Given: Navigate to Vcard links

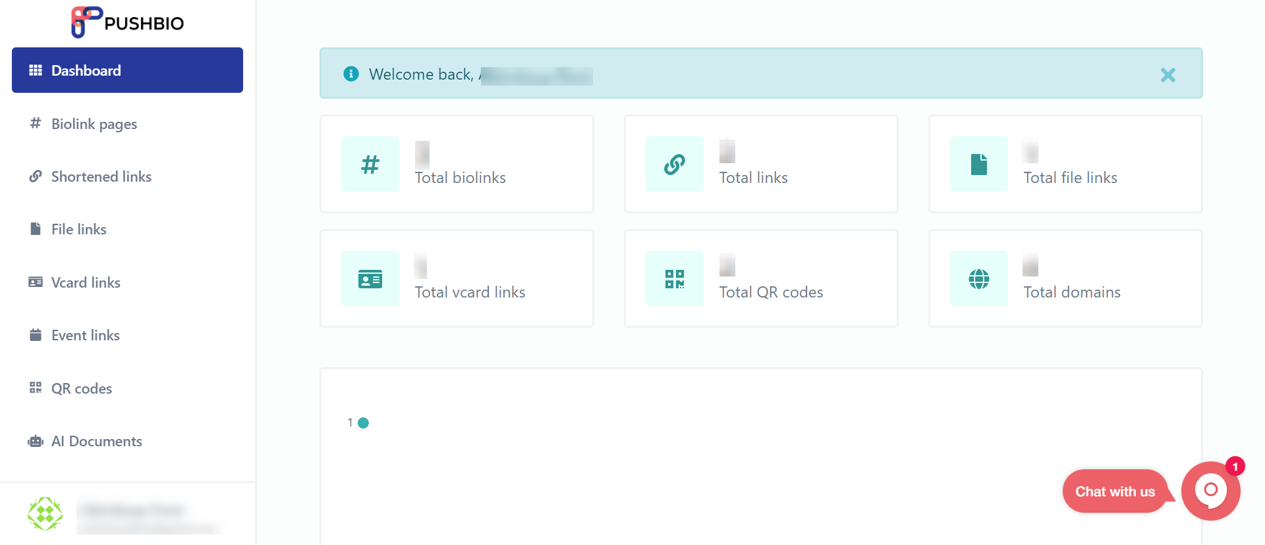Looking at the screenshot, I should tap(86, 282).
